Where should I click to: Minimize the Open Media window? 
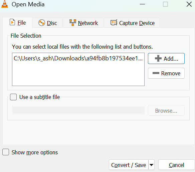pos(142,4)
